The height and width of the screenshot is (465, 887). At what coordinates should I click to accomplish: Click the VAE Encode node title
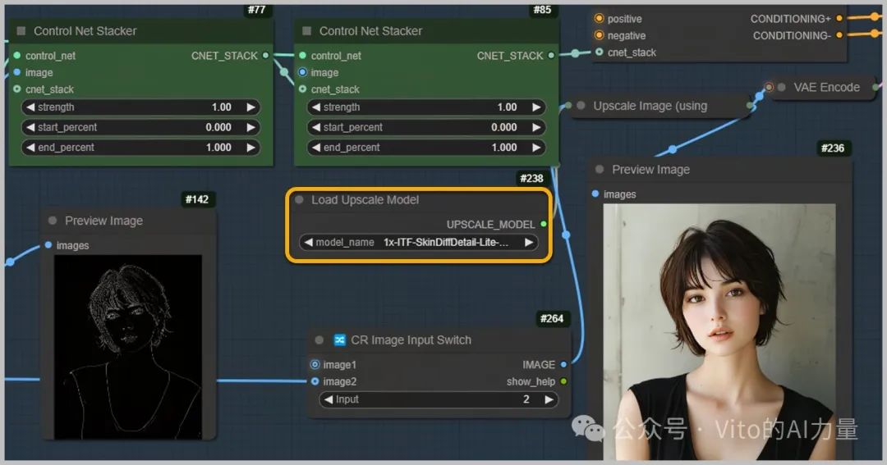(x=826, y=87)
